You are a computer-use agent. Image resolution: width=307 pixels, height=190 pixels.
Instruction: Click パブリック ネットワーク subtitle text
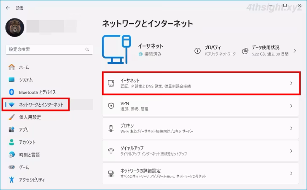220,54
